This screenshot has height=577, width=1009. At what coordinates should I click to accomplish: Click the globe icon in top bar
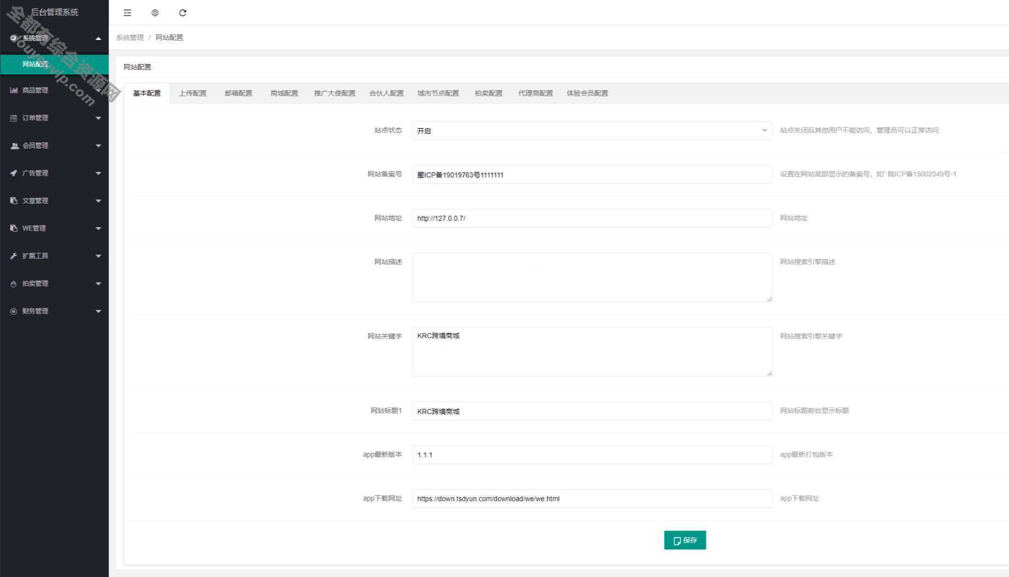tap(155, 13)
